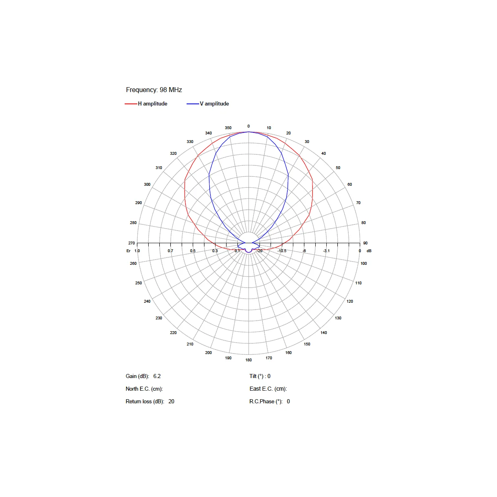Click the 90 degree angle label
Viewport: 497px width, 497px height.
(365, 243)
